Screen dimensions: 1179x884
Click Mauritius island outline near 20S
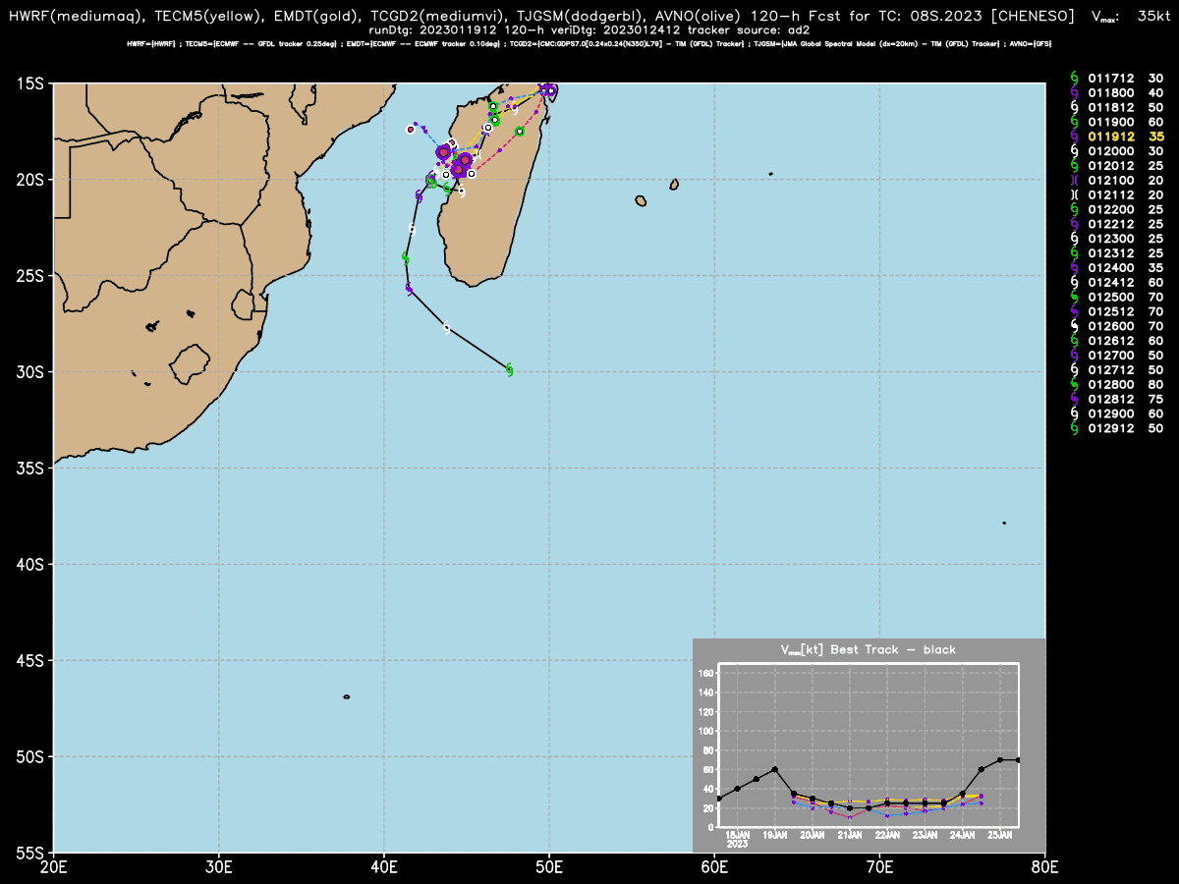point(674,184)
